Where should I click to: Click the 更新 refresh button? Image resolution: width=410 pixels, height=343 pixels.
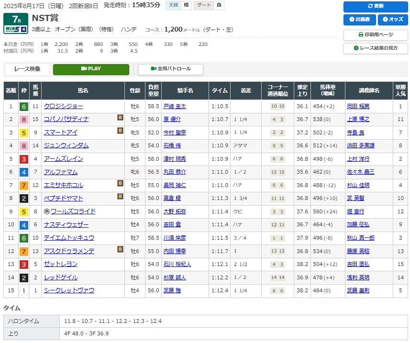[375, 6]
